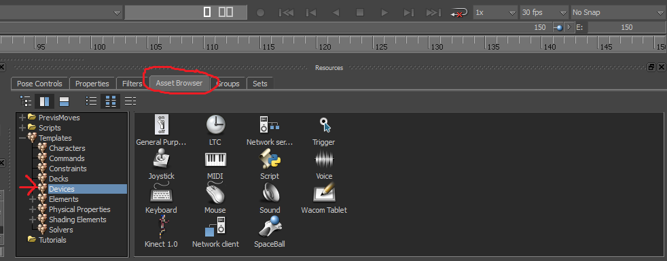The image size is (667, 261).
Task: Select Constraints in the Templates tree
Action: (x=68, y=169)
